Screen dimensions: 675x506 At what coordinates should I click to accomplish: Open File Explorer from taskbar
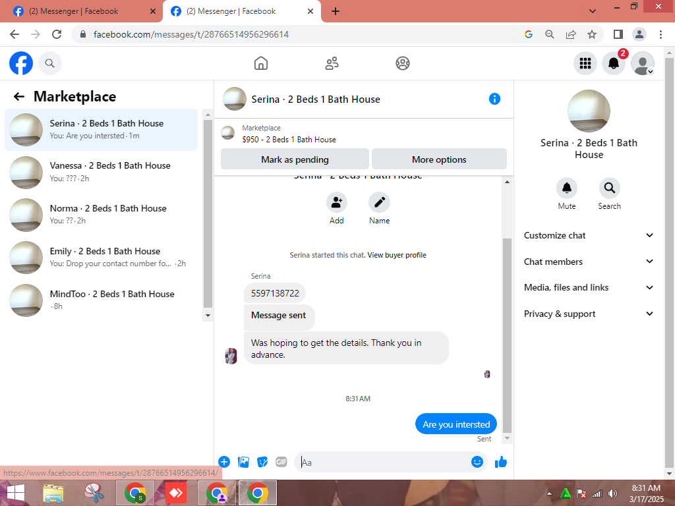coord(53,493)
